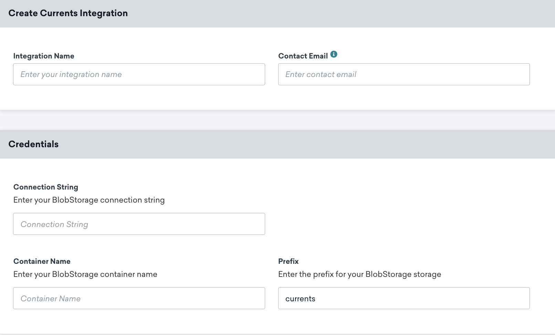Image resolution: width=555 pixels, height=335 pixels.
Task: Click the Container Name label
Action: [x=42, y=261]
